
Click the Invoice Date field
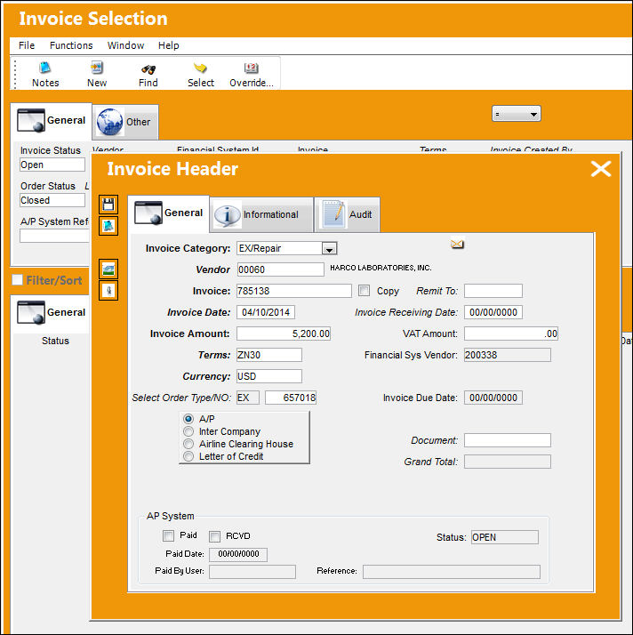coord(266,312)
